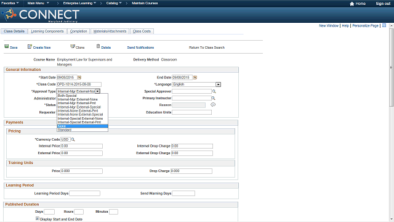Screen dimensions: 394x222
Task: Open the Language dropdown
Action: coord(218,84)
